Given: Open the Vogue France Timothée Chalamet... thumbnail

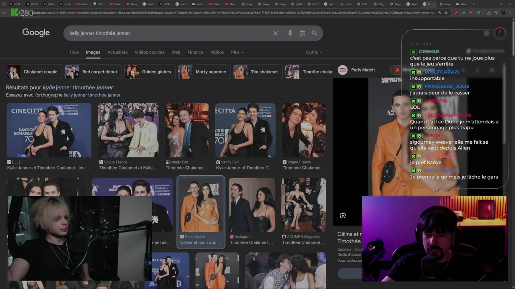Looking at the screenshot, I should (304, 130).
